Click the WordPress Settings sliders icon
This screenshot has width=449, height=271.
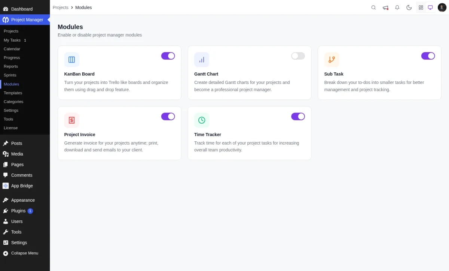click(x=6, y=243)
